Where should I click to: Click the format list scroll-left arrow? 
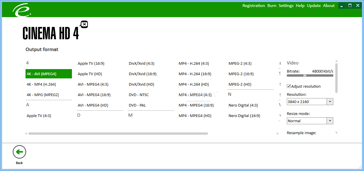[x=26, y=134]
